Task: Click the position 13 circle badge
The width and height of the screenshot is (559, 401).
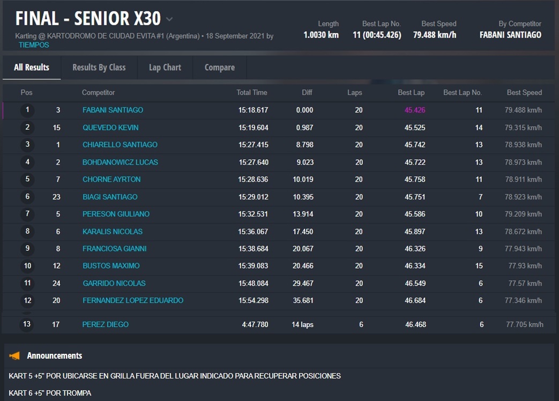Action: tap(27, 324)
